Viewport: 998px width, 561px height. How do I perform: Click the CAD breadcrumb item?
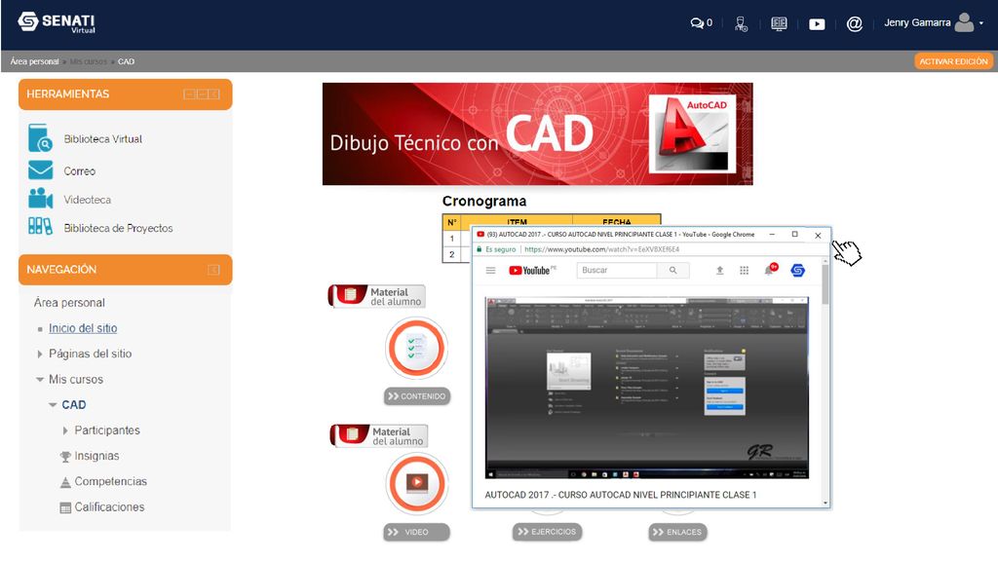pos(126,61)
